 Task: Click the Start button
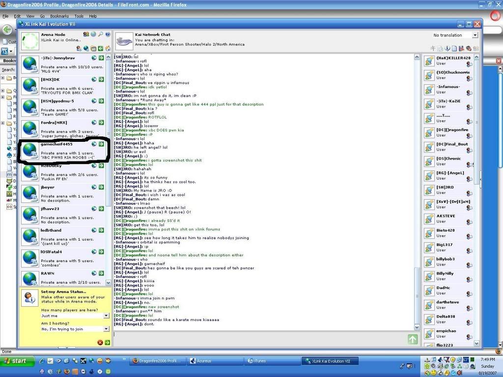point(17,361)
